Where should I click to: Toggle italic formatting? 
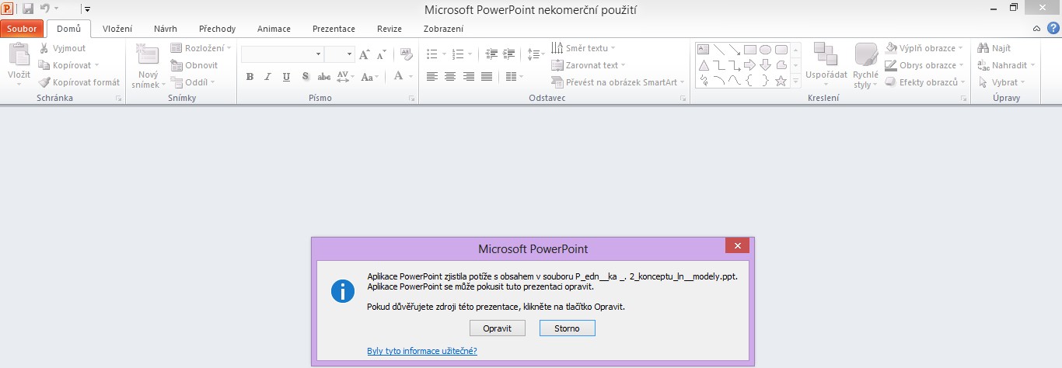tap(267, 76)
